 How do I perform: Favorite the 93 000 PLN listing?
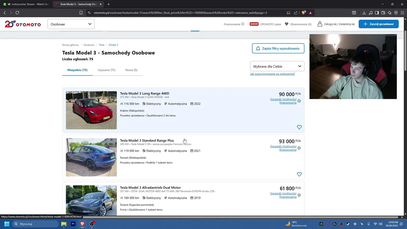coord(299,174)
